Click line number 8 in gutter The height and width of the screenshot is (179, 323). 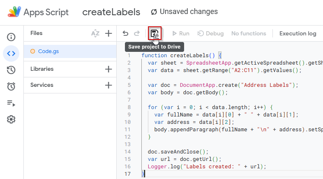click(x=129, y=107)
